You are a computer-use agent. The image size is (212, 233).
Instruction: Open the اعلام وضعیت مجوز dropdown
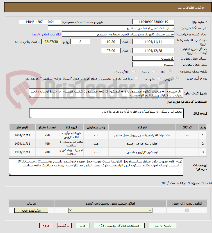click(110, 211)
